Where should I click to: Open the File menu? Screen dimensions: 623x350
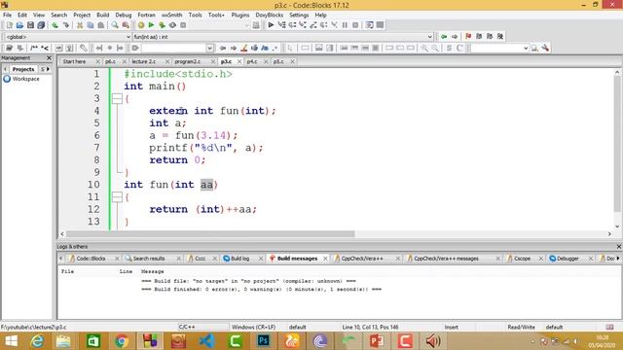tap(7, 15)
